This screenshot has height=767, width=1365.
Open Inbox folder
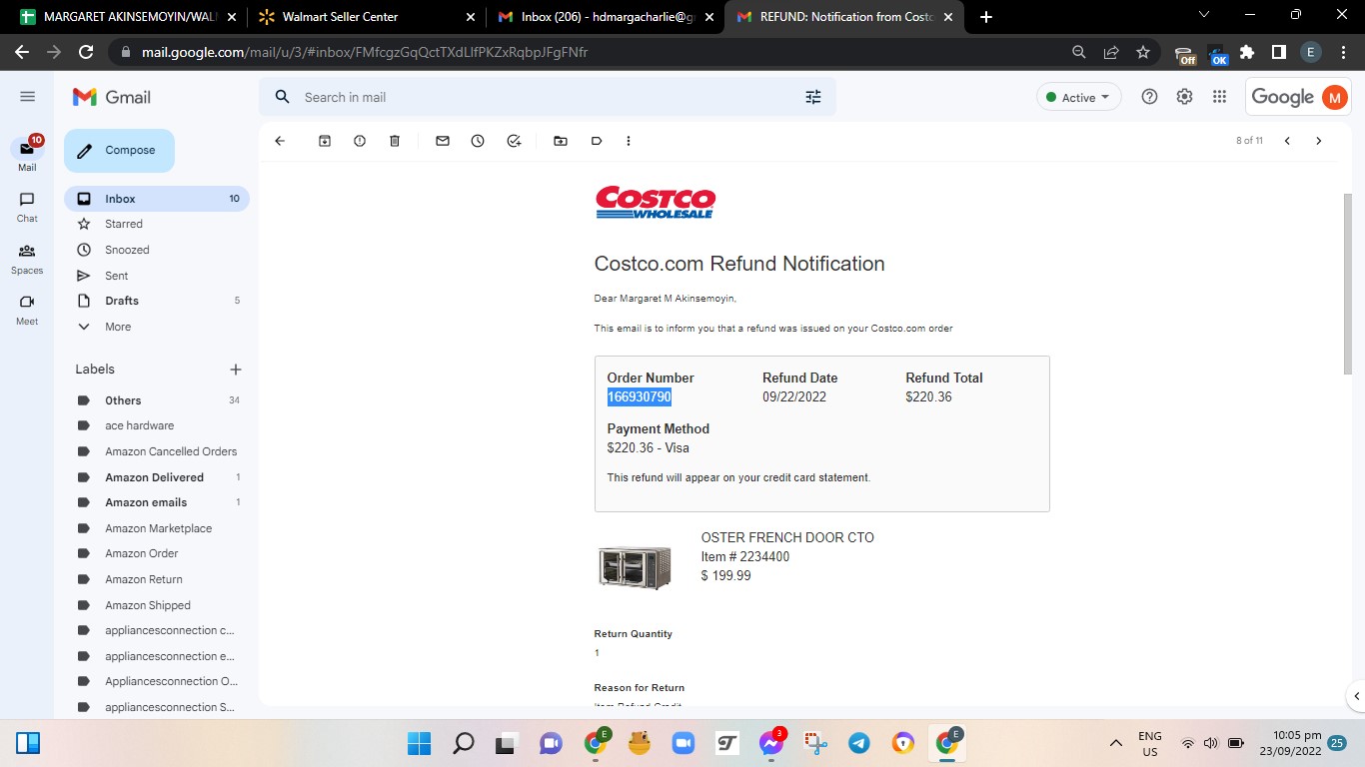(157, 199)
